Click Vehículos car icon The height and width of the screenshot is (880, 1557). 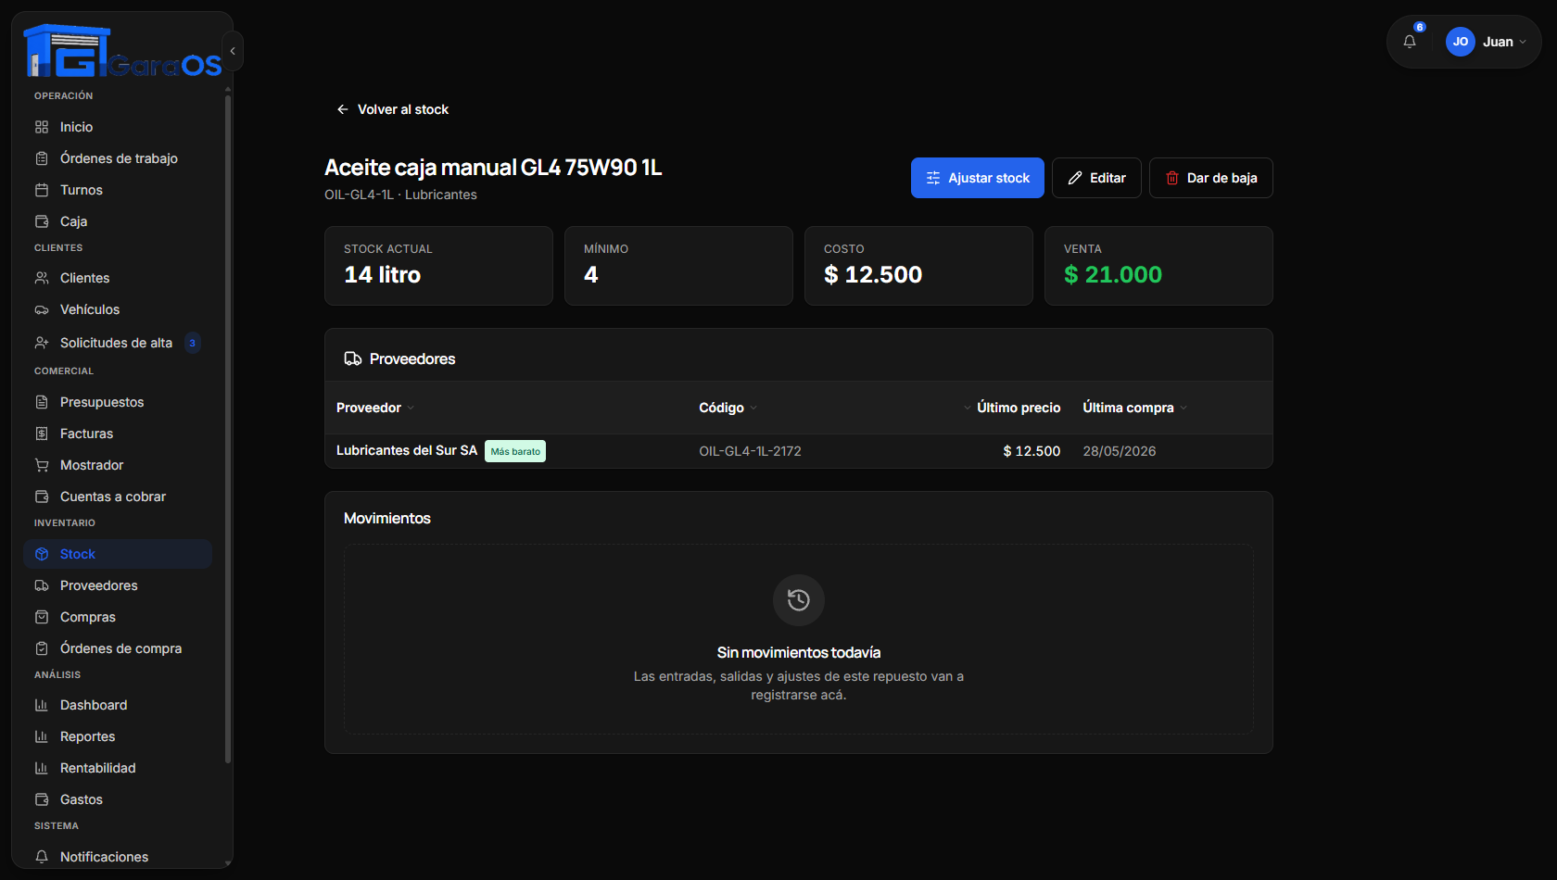coord(42,309)
